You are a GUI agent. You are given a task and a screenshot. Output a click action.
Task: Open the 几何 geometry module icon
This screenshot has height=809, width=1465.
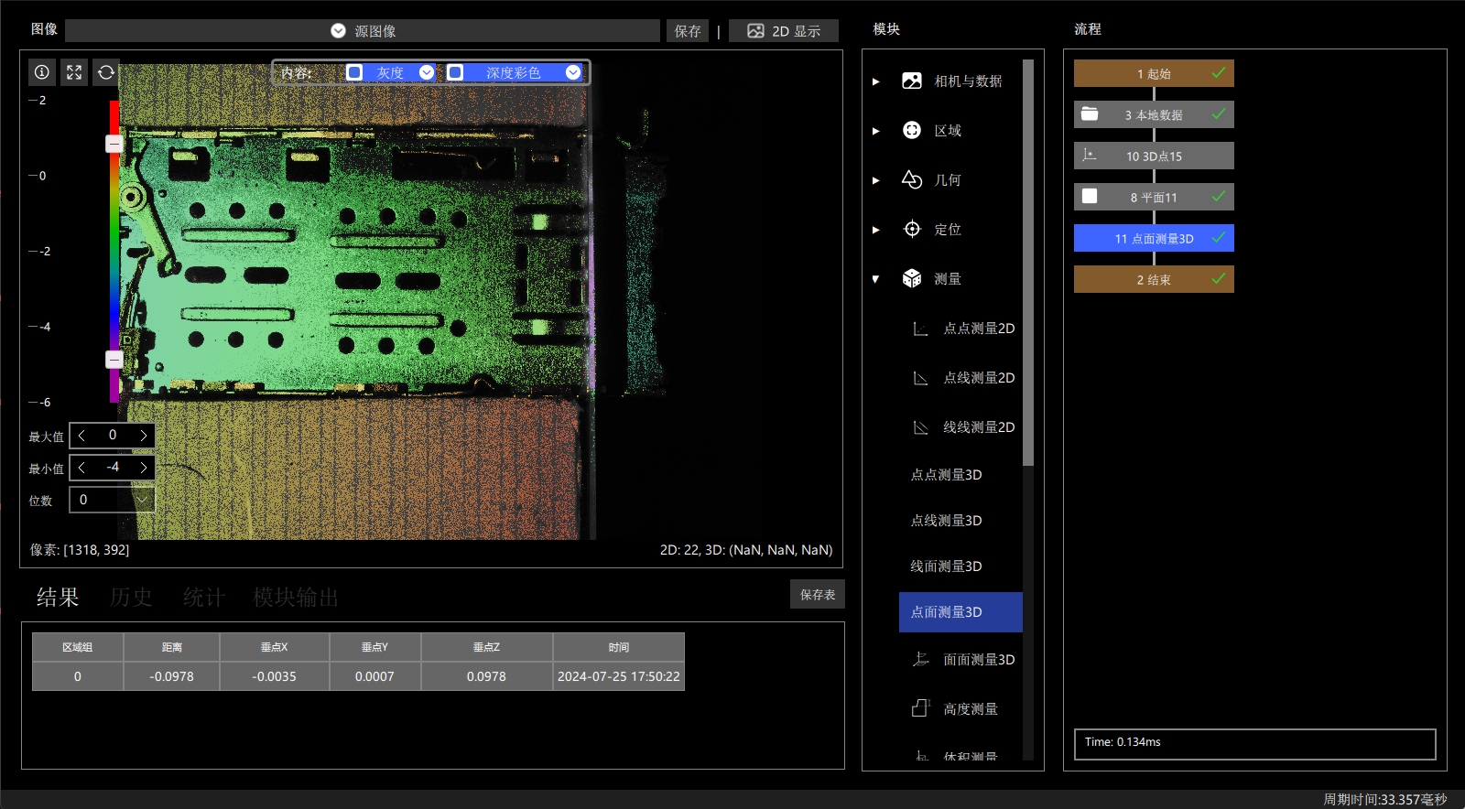click(x=912, y=179)
